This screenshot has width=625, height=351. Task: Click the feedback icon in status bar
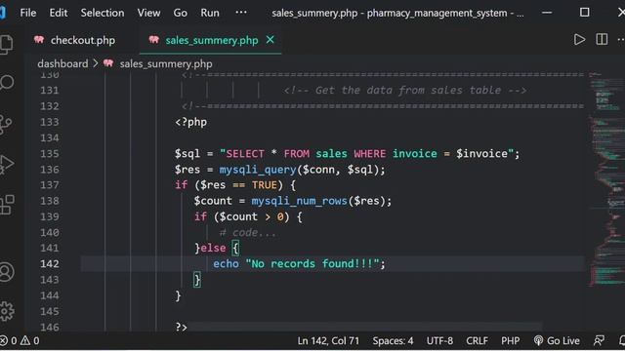tap(599, 340)
